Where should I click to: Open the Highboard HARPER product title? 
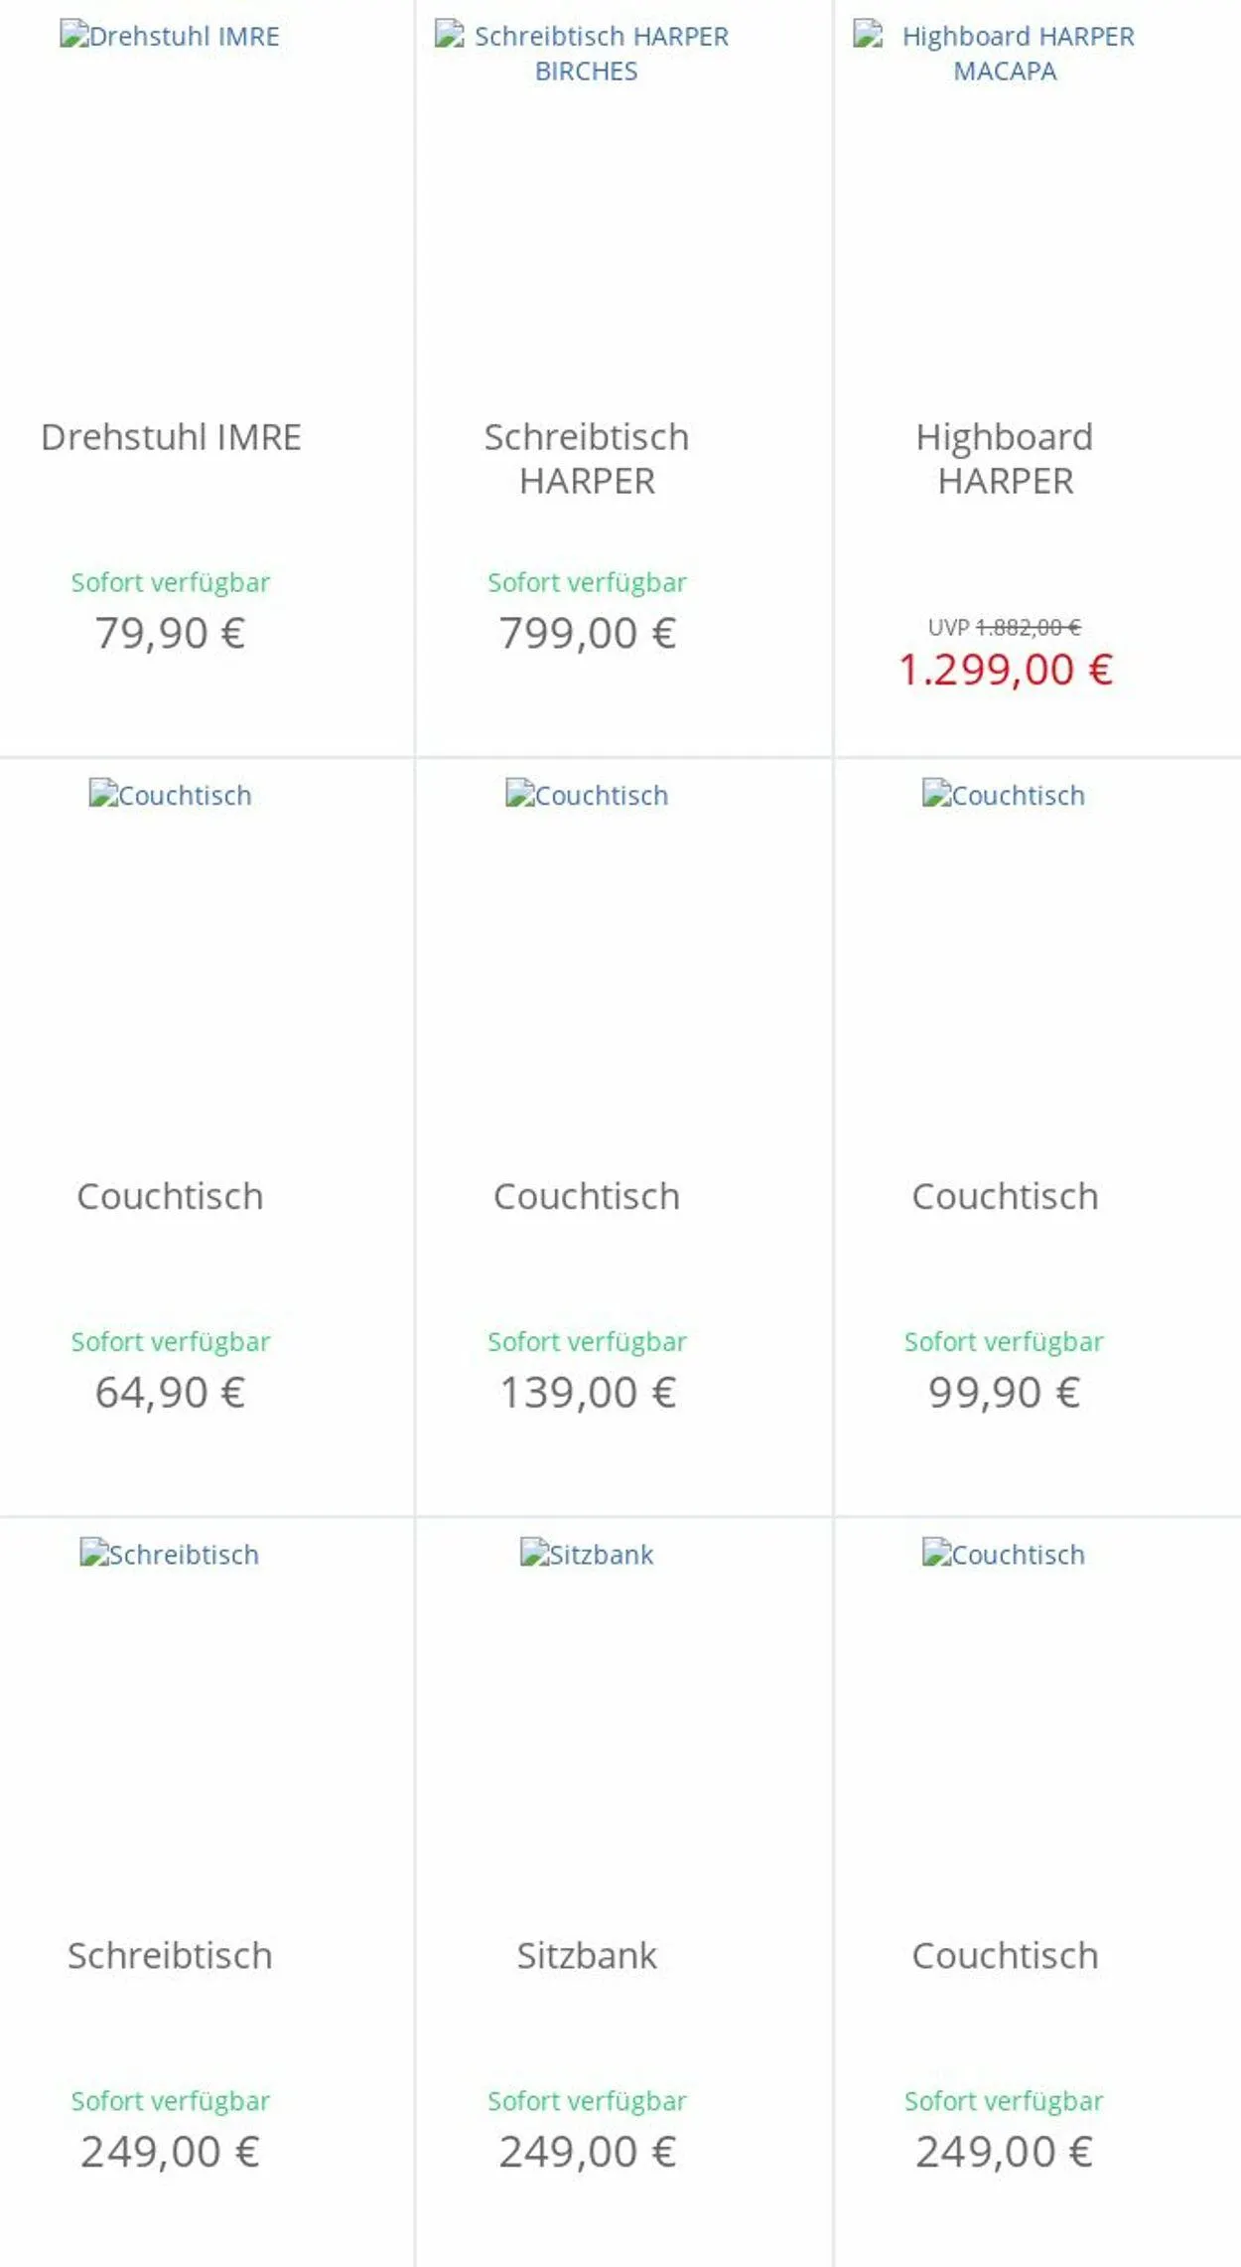click(1005, 459)
